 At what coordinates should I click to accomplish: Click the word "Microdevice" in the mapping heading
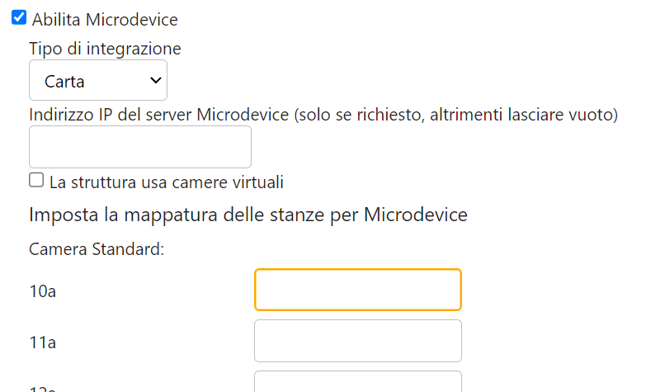point(415,215)
